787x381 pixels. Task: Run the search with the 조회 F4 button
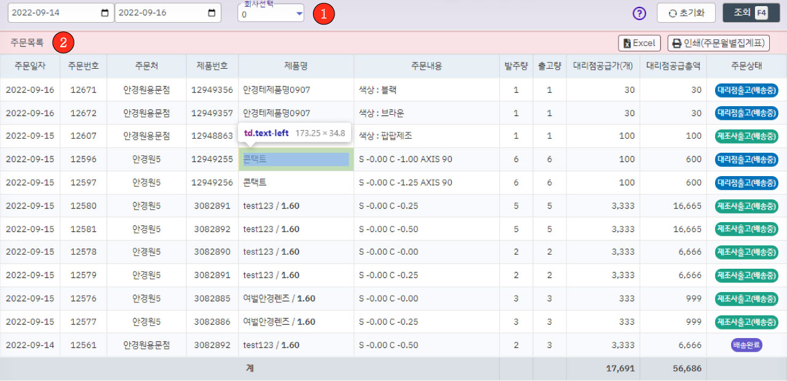coord(746,13)
